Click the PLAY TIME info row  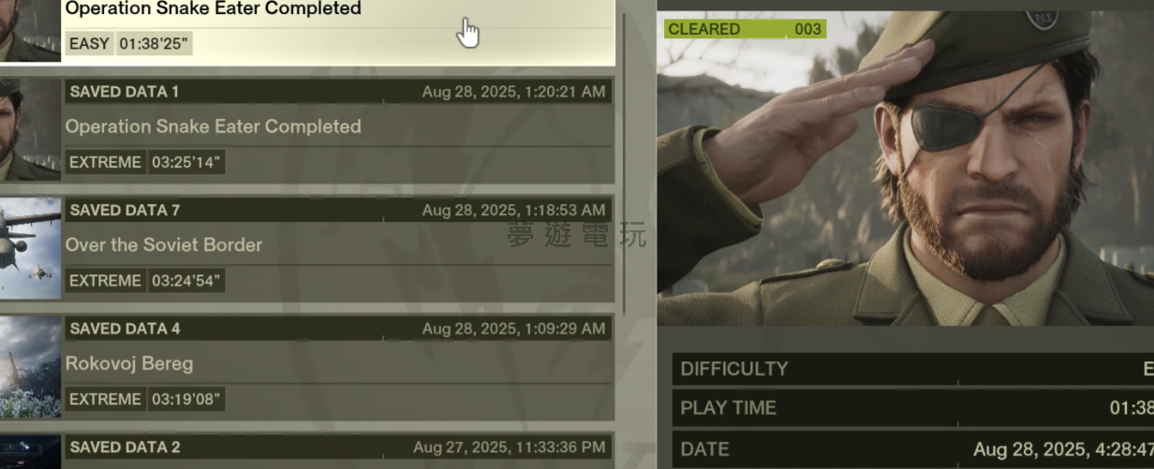click(x=913, y=408)
